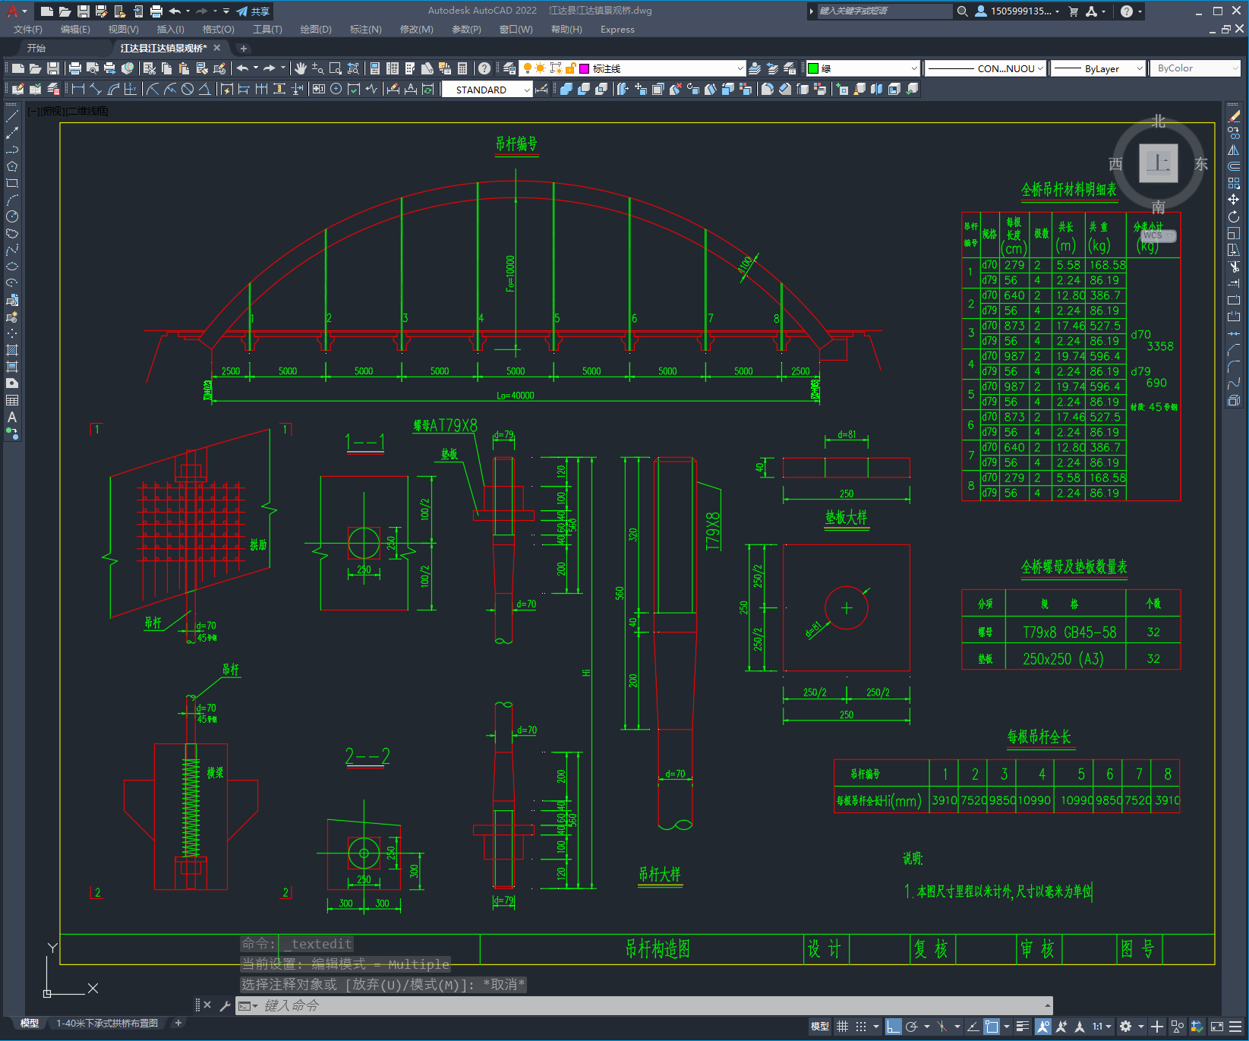Click the New drawing icon in quick access toolbar
The image size is (1249, 1041).
pyautogui.click(x=47, y=11)
